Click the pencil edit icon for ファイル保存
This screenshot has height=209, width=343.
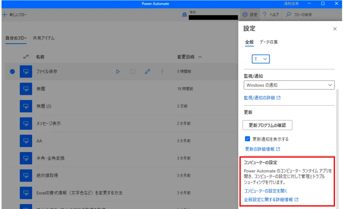147,71
